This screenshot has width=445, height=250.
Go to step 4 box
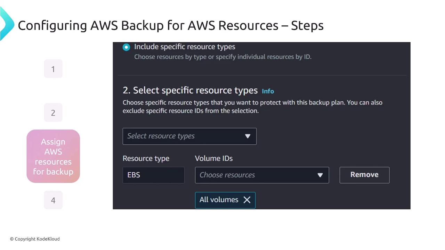pyautogui.click(x=53, y=200)
